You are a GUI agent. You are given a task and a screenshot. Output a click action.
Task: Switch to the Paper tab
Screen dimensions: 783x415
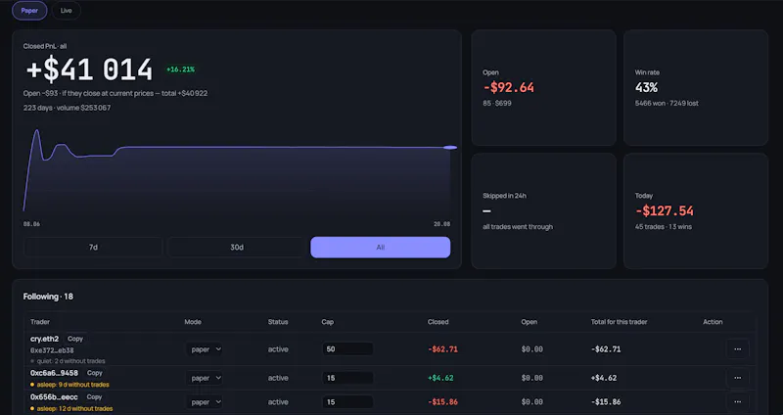(x=29, y=11)
